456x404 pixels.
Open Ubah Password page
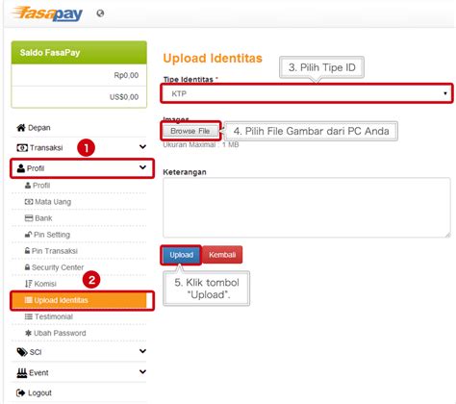(x=79, y=333)
